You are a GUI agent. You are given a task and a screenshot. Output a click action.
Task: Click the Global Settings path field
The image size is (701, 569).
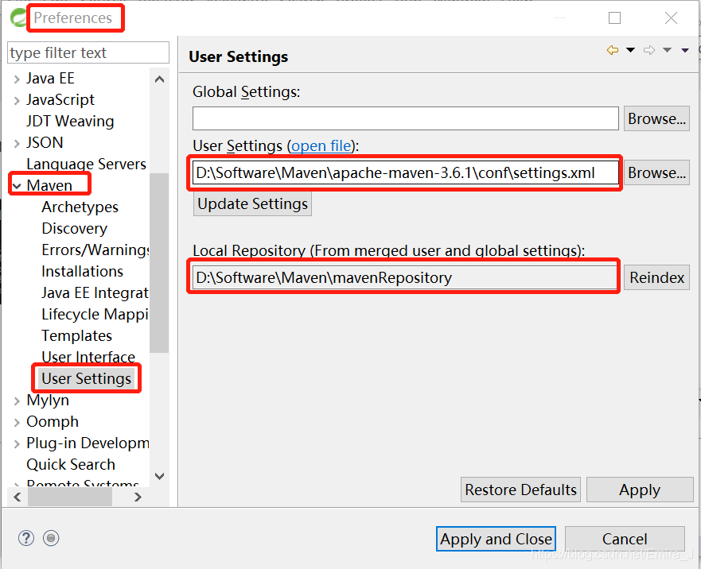406,118
